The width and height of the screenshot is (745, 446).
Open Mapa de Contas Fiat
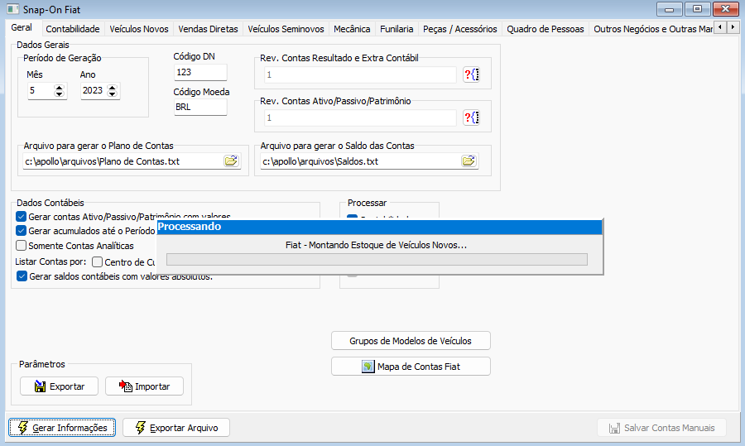coord(411,367)
